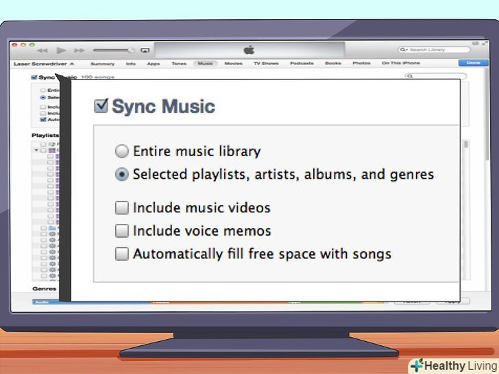Go to the Movies tab

pyautogui.click(x=233, y=64)
